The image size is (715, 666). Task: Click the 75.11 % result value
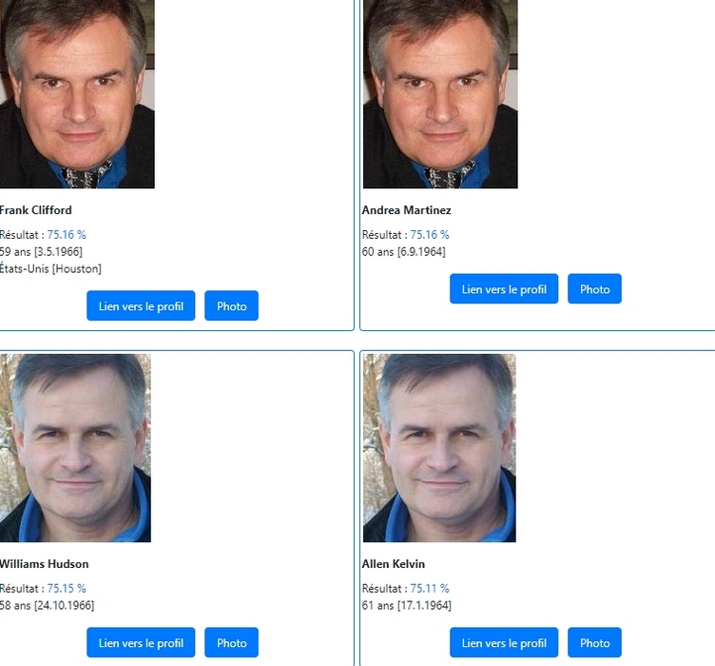430,589
